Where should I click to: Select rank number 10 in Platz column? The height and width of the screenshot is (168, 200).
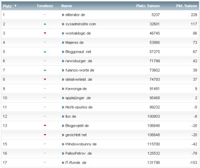tap(5, 98)
